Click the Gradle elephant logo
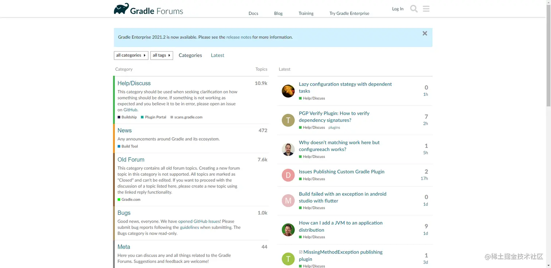The height and width of the screenshot is (268, 551). 121,9
